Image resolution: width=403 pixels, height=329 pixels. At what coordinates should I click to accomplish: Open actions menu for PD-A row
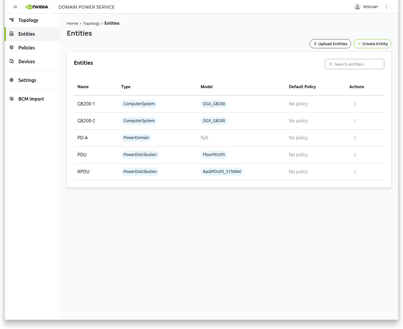pos(355,138)
